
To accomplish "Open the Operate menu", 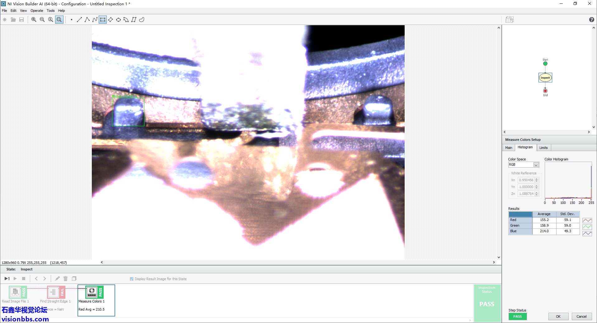I will pos(36,10).
